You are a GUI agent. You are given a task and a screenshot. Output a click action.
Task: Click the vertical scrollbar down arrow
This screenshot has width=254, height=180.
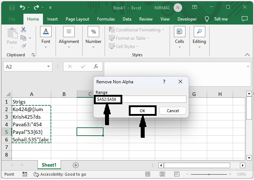[x=249, y=158]
